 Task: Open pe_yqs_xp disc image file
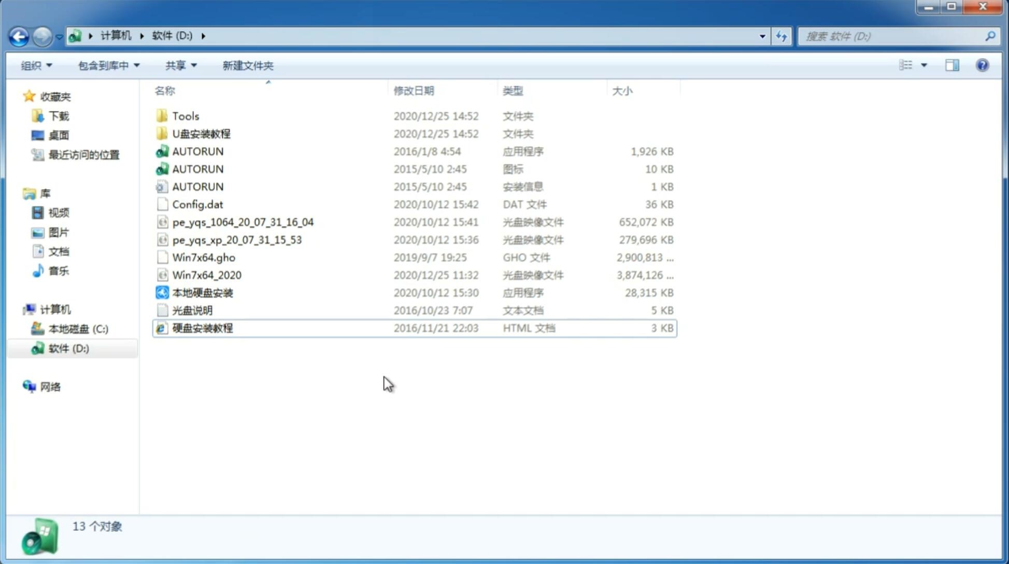[236, 239]
